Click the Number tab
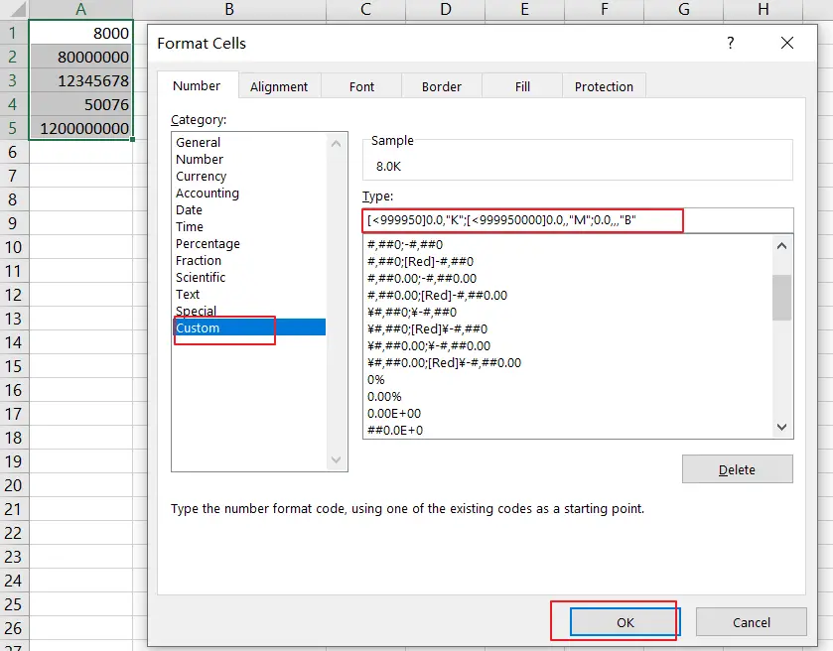This screenshot has height=651, width=833. (197, 86)
